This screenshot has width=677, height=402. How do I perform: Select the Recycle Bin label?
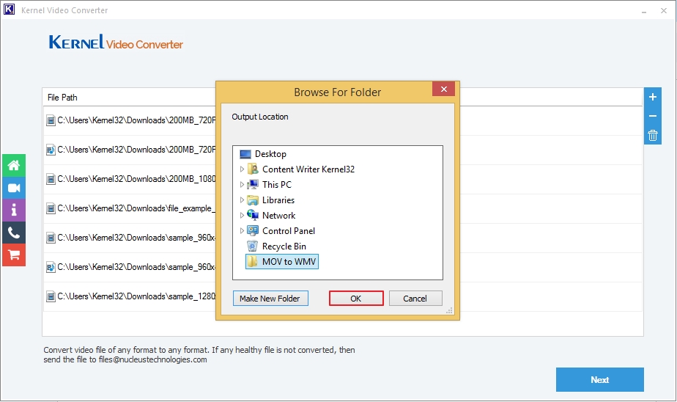click(284, 246)
